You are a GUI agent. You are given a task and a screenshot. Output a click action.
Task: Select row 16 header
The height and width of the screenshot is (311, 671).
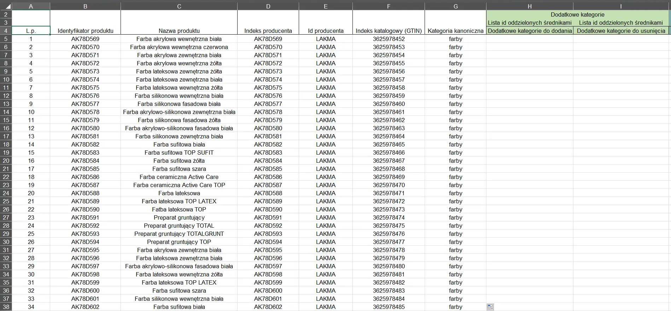pos(6,128)
